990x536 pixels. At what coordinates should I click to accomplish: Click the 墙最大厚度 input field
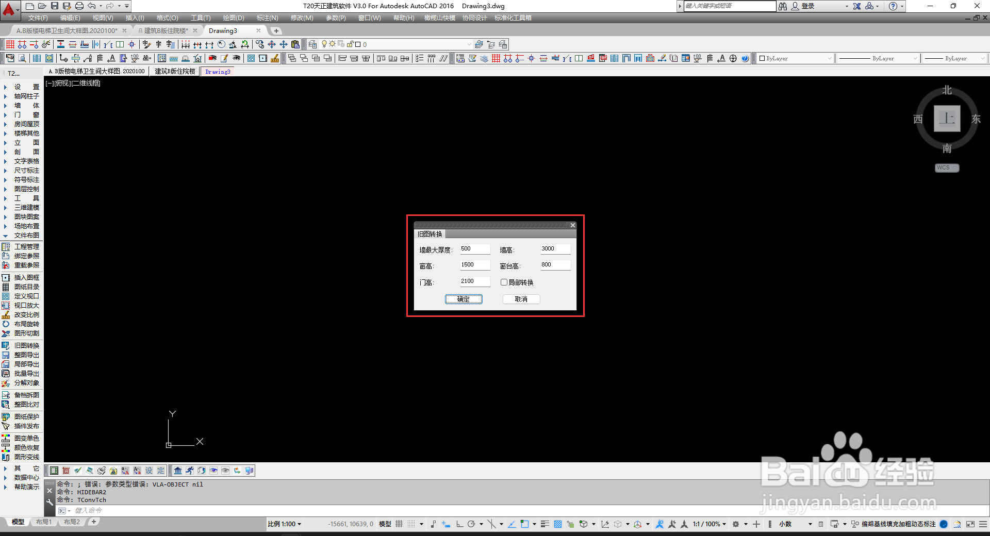[475, 249]
